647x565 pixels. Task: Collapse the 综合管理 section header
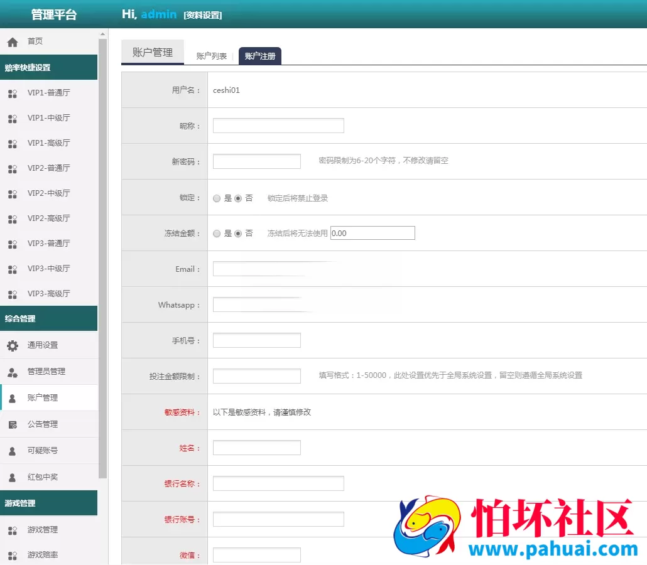[49, 318]
